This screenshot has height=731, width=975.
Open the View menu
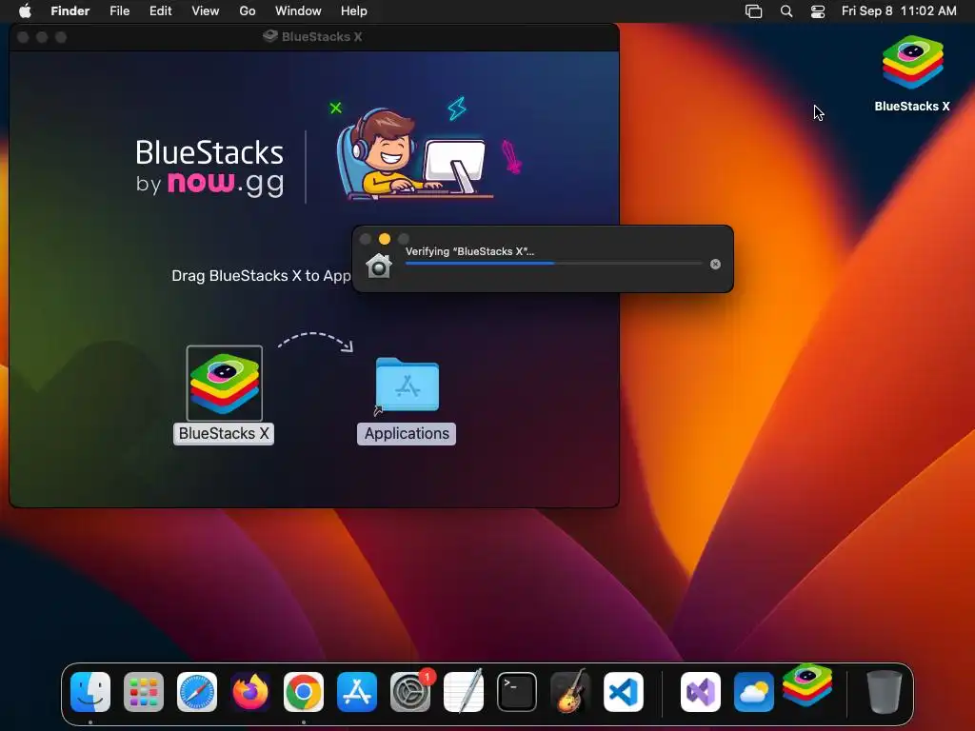206,10
